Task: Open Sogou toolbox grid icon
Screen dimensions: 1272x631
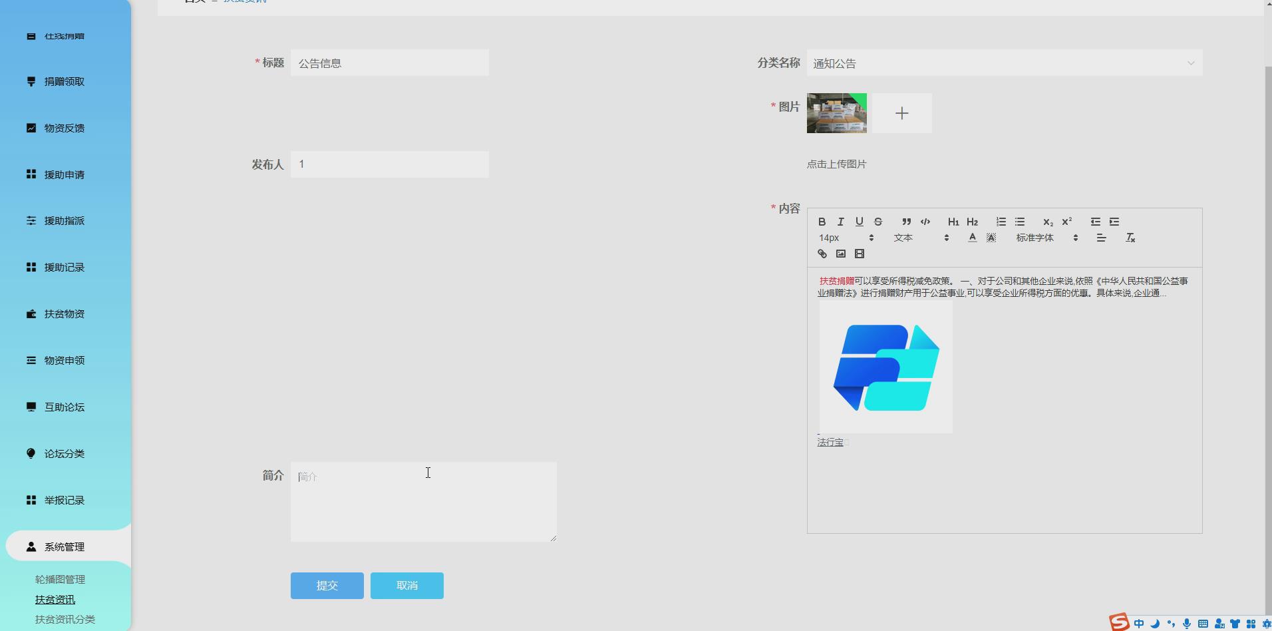Action: (1251, 624)
